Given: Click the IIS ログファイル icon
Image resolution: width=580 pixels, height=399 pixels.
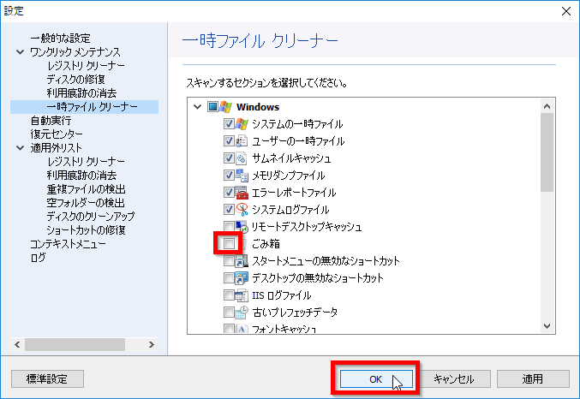Looking at the screenshot, I should tap(242, 295).
